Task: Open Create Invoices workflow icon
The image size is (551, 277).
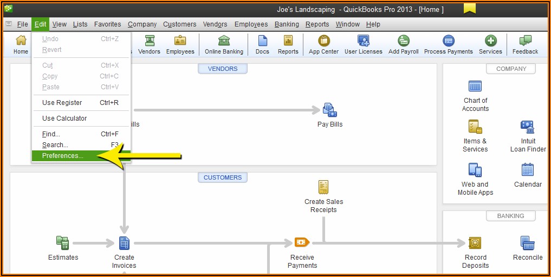Action: click(x=124, y=243)
